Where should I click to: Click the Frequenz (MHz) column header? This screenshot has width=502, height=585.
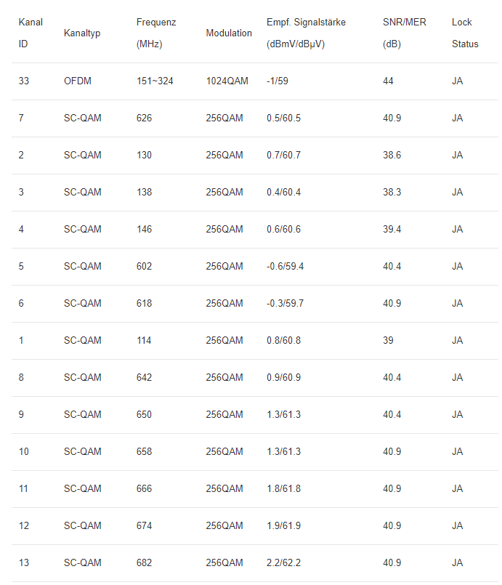156,33
